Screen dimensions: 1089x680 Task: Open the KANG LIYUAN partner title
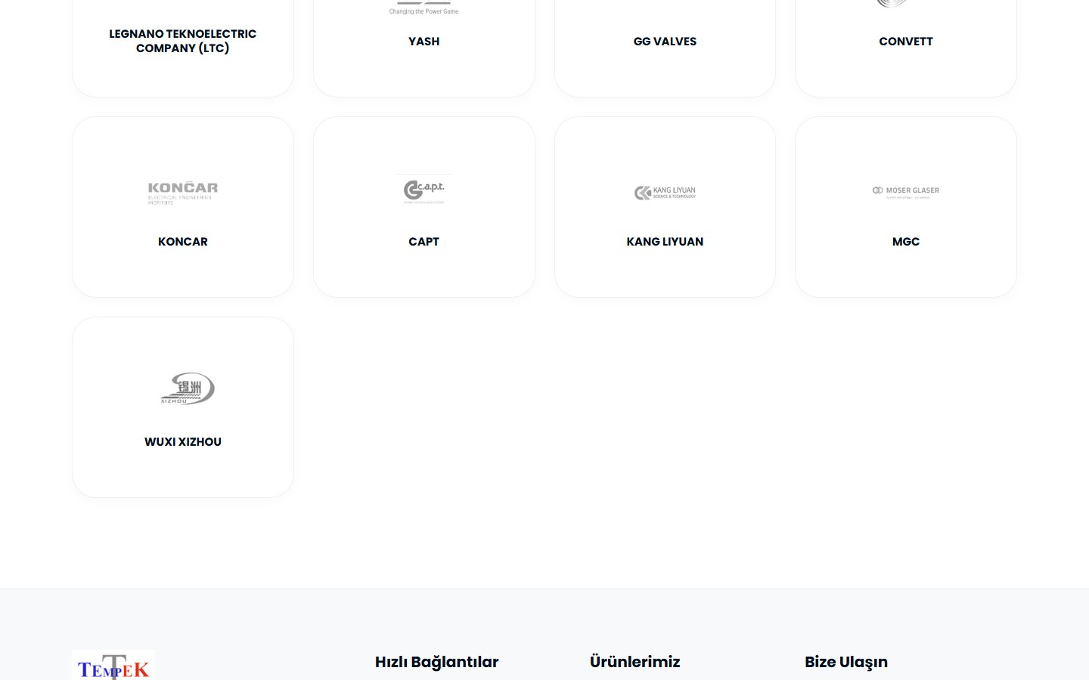665,242
